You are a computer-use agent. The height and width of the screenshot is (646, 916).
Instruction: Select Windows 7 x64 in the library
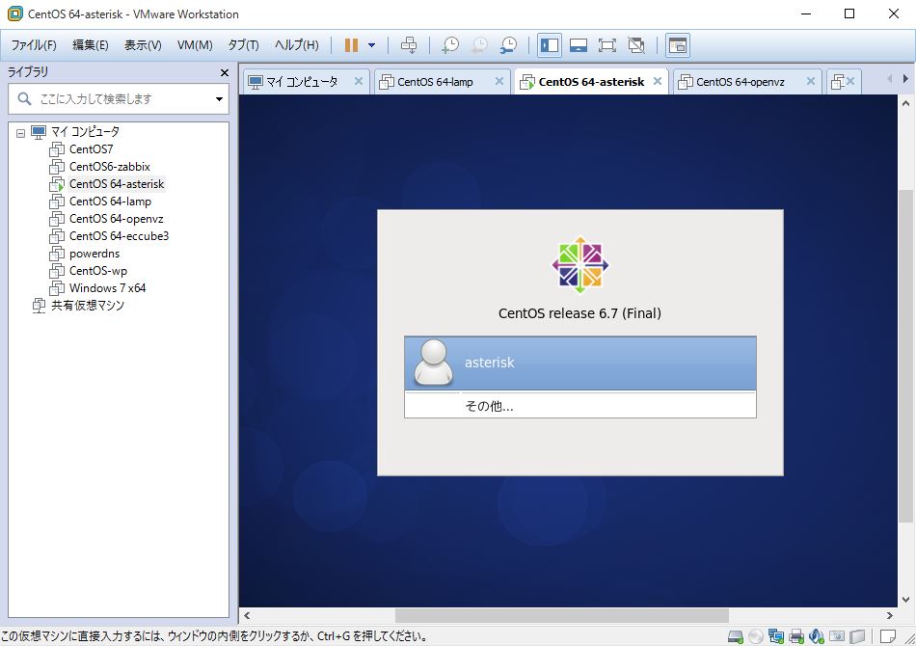tap(107, 288)
